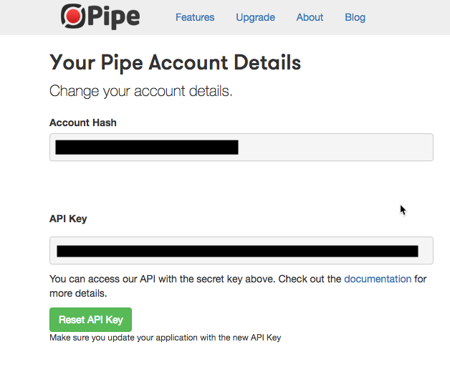Open the documentation link
Image resolution: width=450 pixels, height=367 pixels.
click(378, 279)
